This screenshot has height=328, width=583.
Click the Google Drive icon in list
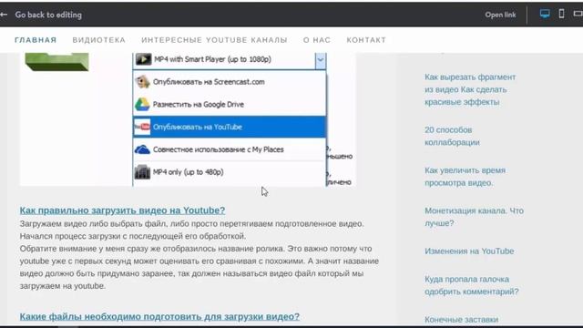[142, 105]
